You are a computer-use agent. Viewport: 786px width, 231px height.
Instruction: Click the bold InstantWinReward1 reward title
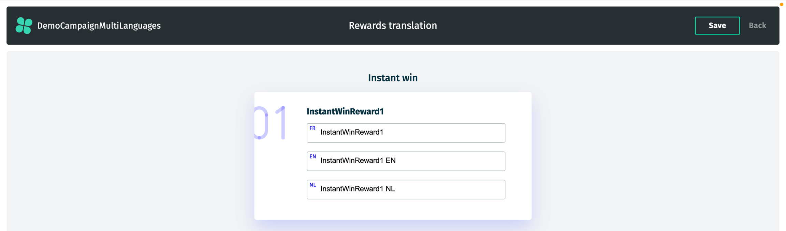[x=345, y=111]
